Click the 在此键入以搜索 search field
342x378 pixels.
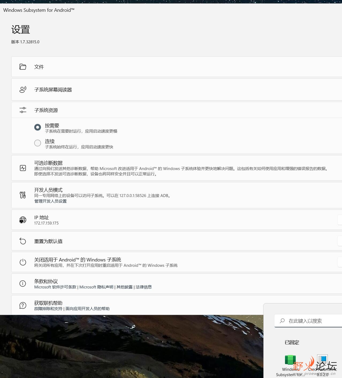click(x=308, y=321)
